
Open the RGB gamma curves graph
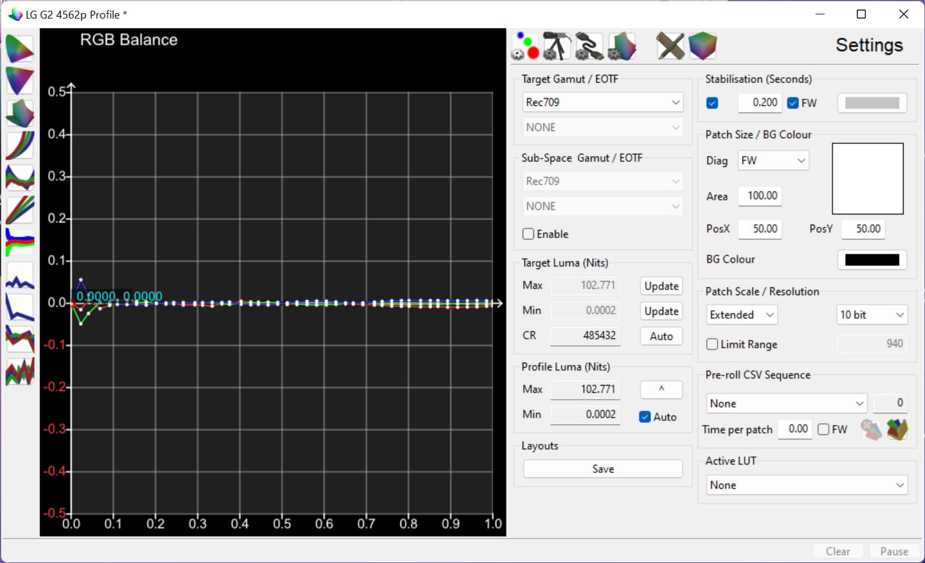click(20, 145)
